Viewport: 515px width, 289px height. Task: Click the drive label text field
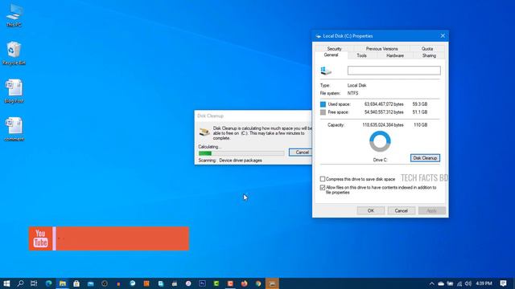tap(394, 71)
